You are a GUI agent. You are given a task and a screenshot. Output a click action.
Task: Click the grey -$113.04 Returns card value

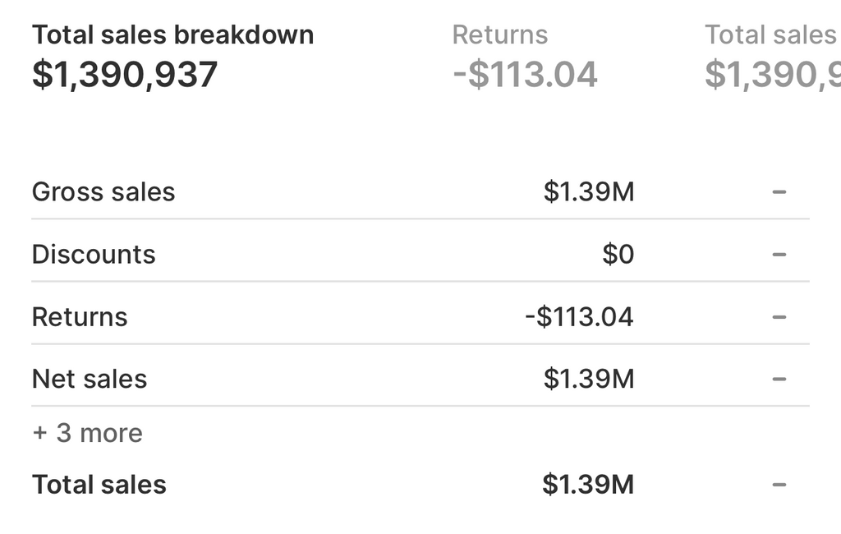(525, 75)
